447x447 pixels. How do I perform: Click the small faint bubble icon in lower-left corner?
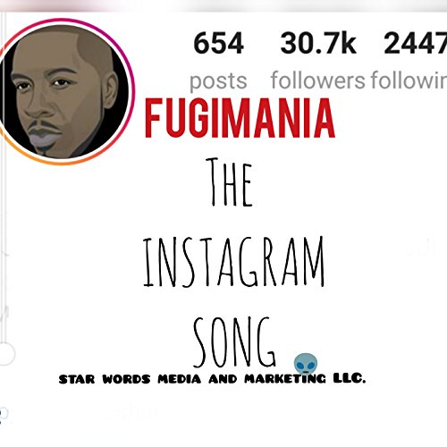(4, 414)
